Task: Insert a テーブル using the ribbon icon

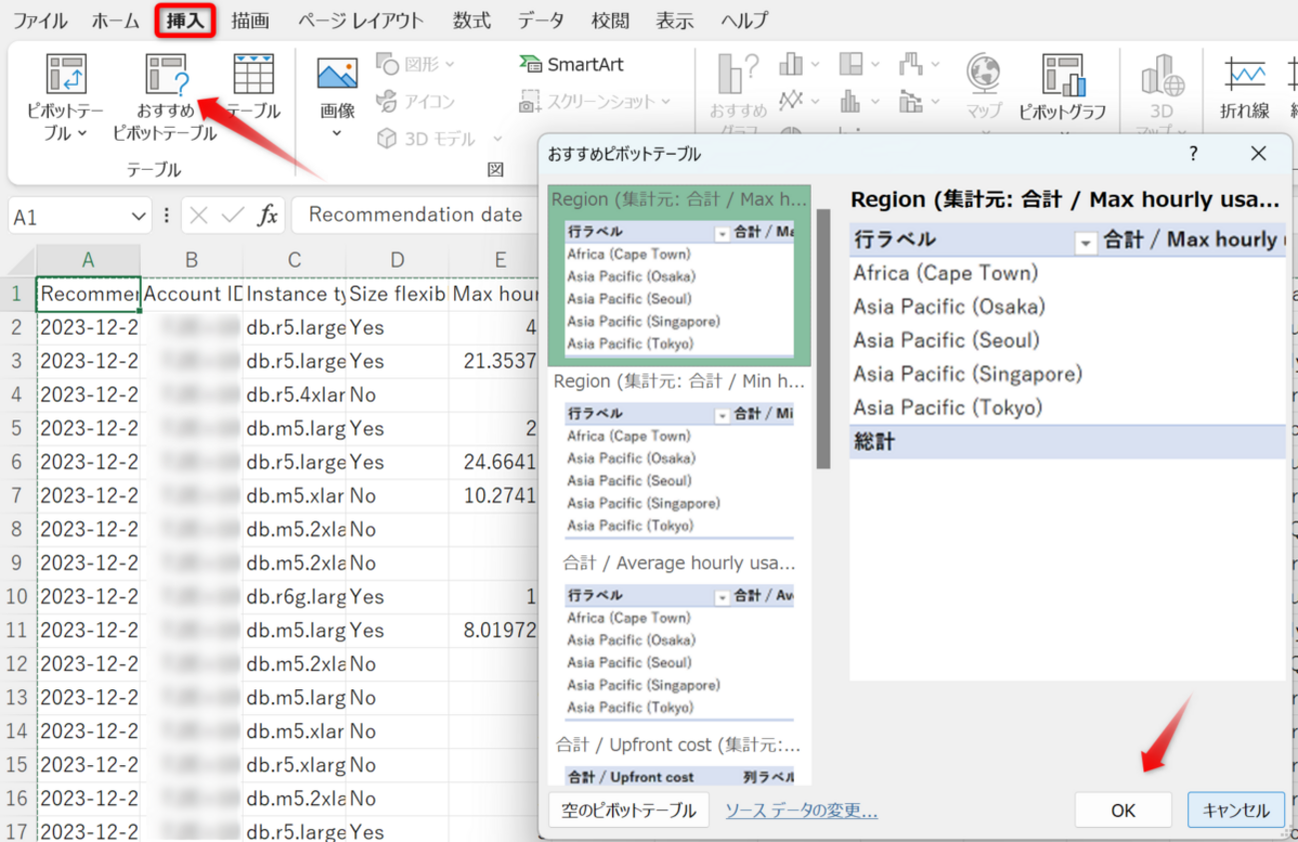Action: click(x=254, y=77)
